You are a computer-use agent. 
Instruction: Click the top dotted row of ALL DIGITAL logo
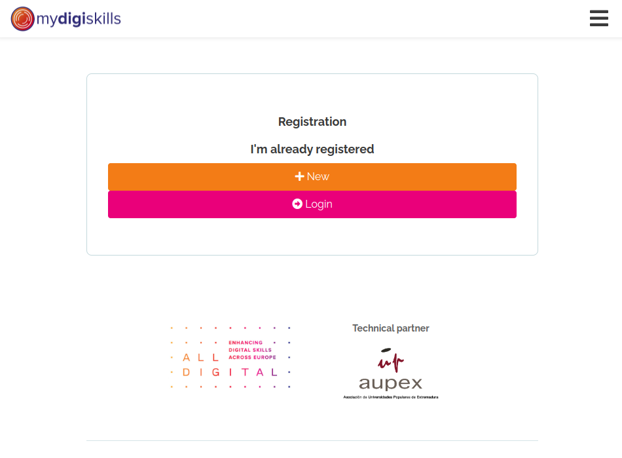coord(230,327)
